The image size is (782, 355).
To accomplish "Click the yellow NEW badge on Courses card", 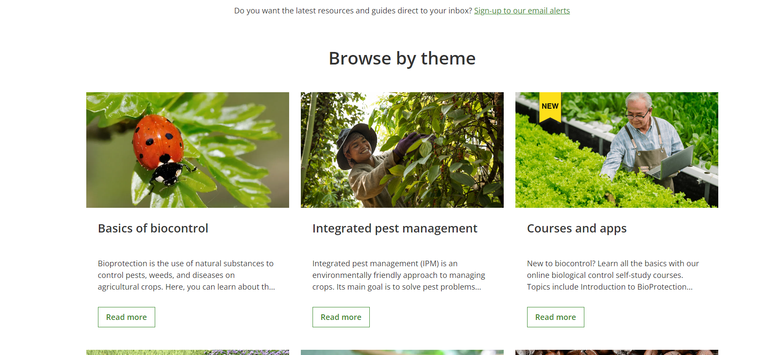I will coord(550,107).
